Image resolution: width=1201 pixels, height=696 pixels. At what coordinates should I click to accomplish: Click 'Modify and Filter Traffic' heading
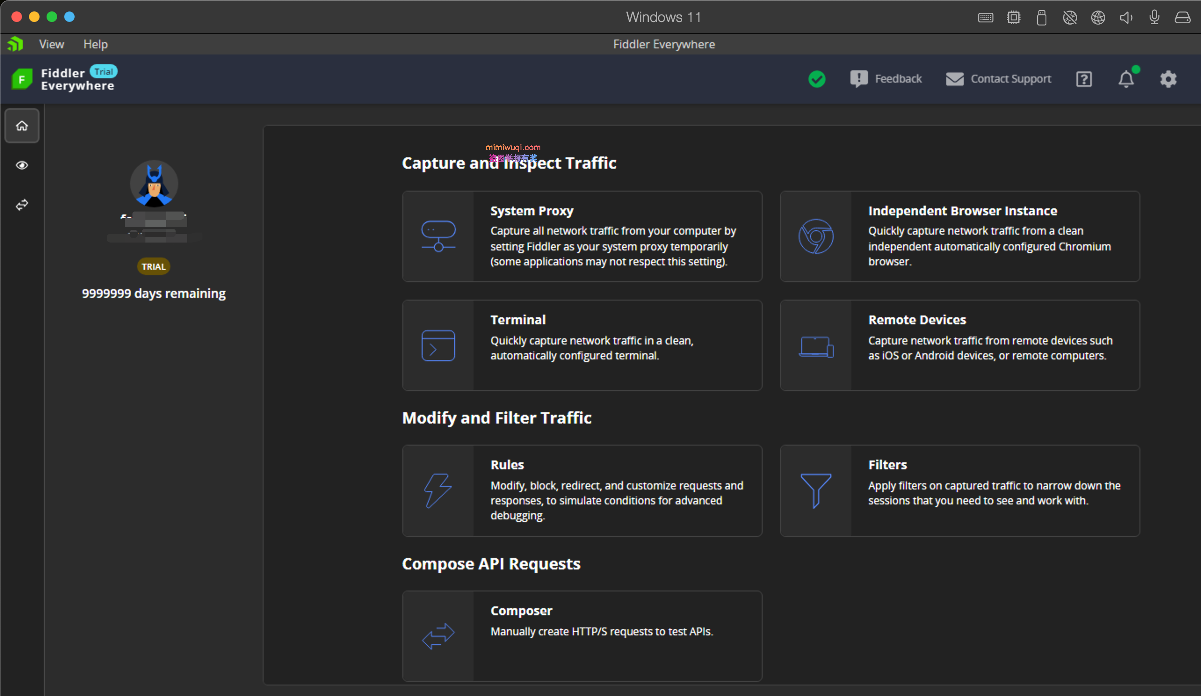point(496,418)
